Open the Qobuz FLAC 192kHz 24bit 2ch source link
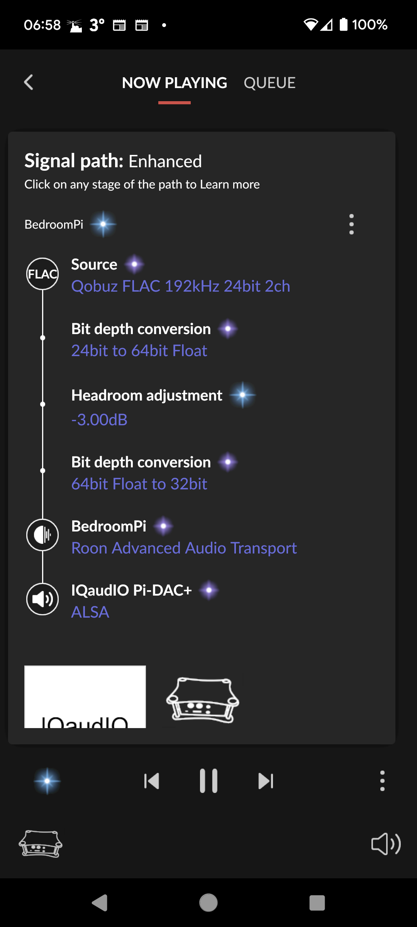This screenshot has height=927, width=417. tap(181, 286)
